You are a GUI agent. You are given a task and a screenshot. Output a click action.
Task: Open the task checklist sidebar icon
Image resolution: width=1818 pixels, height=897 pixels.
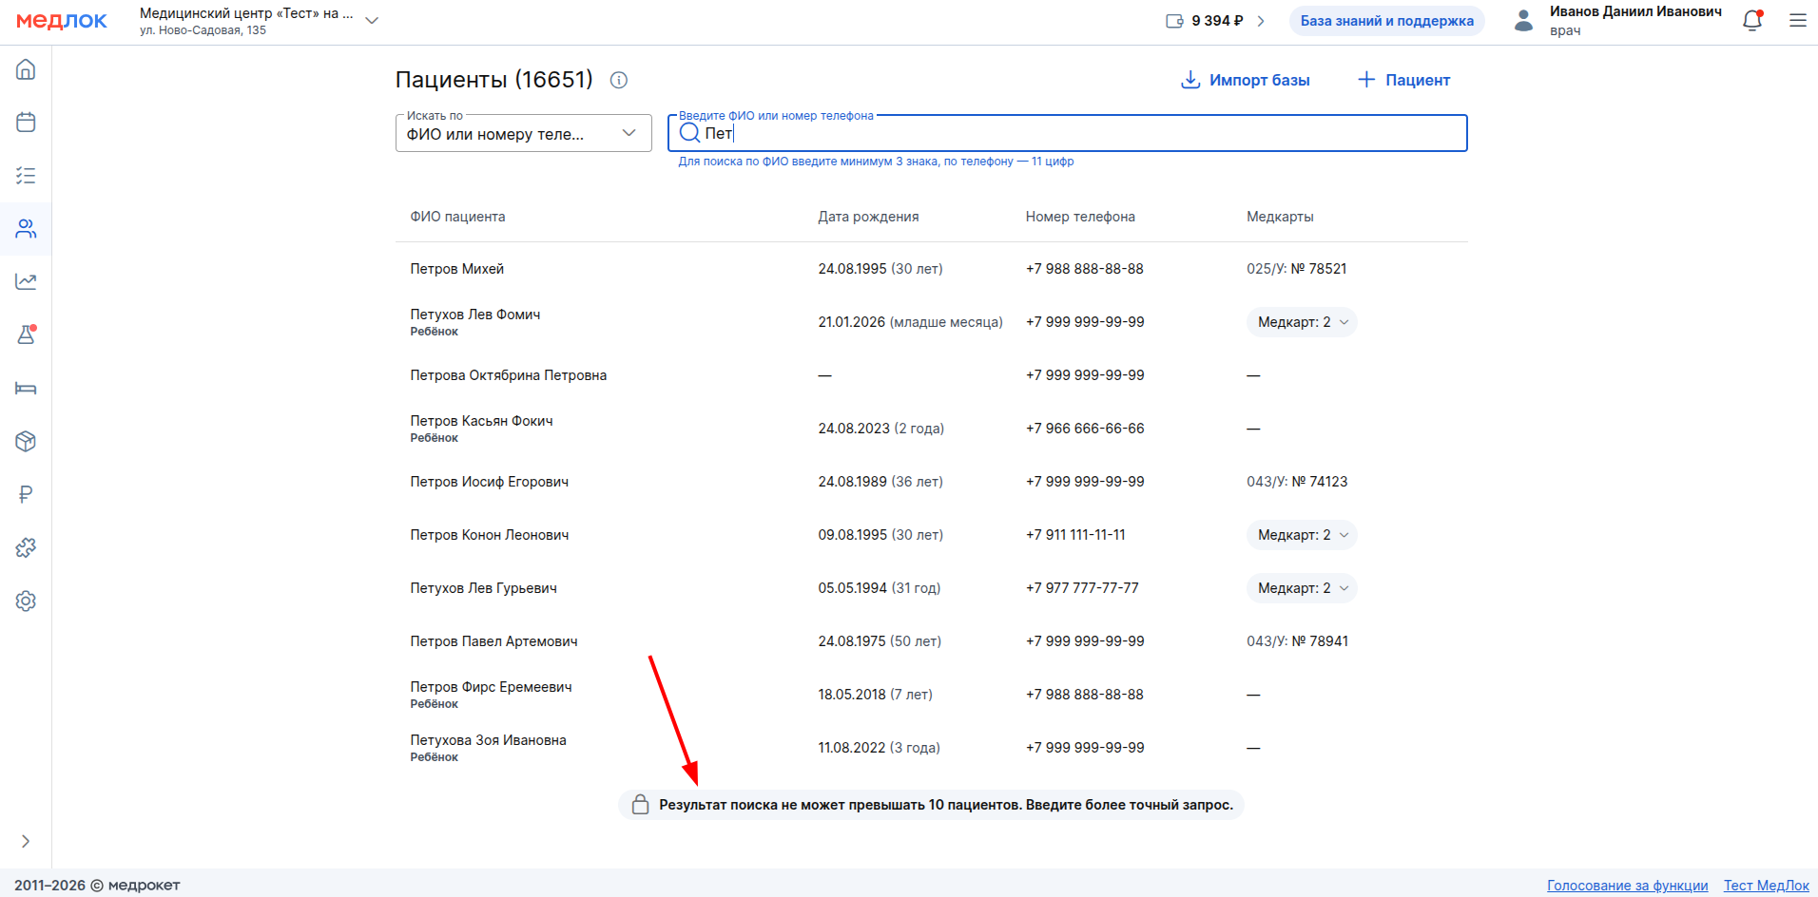(x=26, y=176)
